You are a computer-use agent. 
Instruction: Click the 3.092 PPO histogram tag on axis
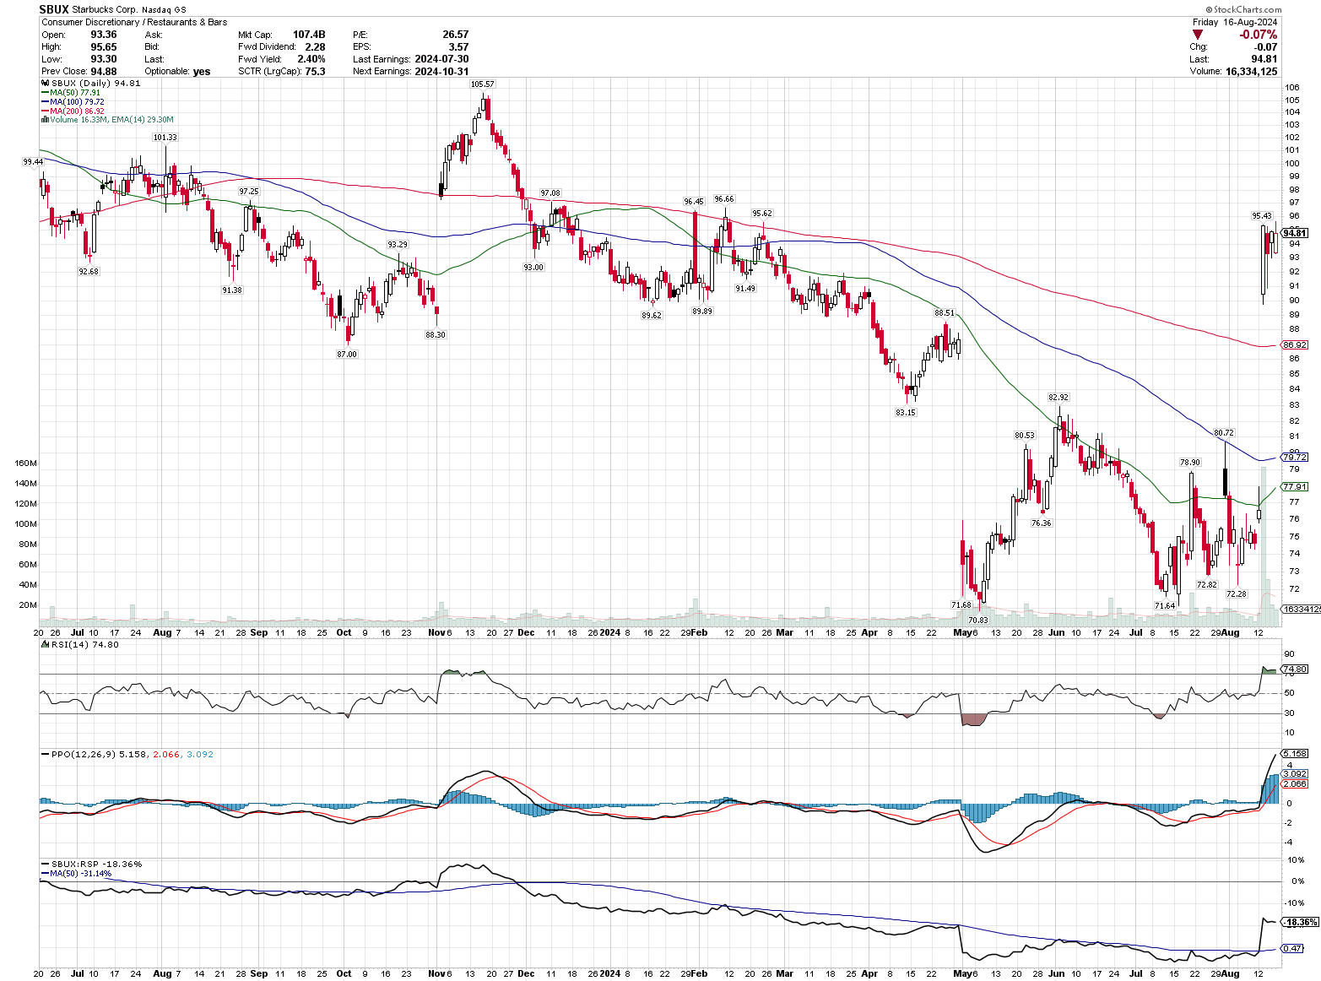(x=1295, y=773)
